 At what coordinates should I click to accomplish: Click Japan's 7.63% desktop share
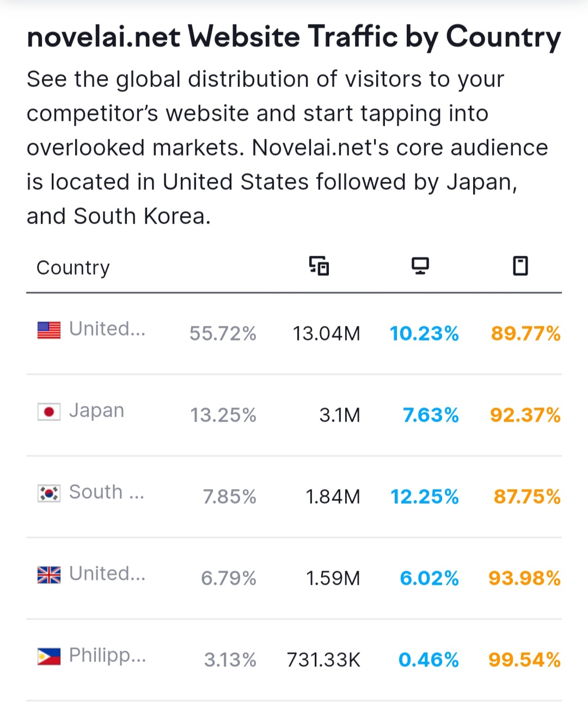pos(431,415)
